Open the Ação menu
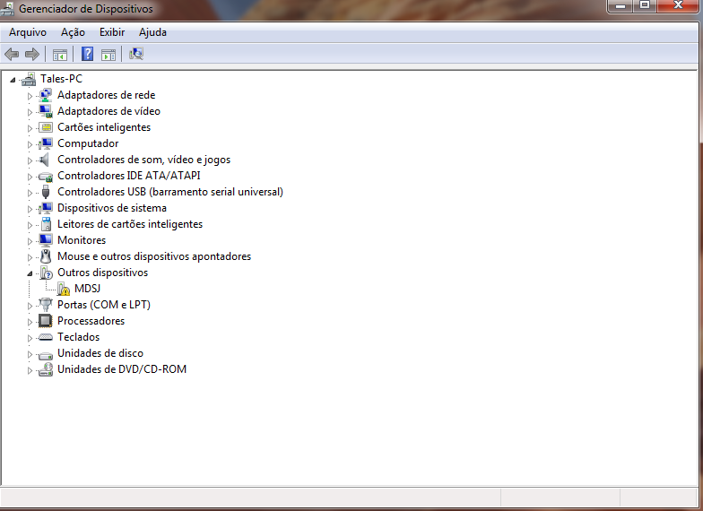 [74, 32]
